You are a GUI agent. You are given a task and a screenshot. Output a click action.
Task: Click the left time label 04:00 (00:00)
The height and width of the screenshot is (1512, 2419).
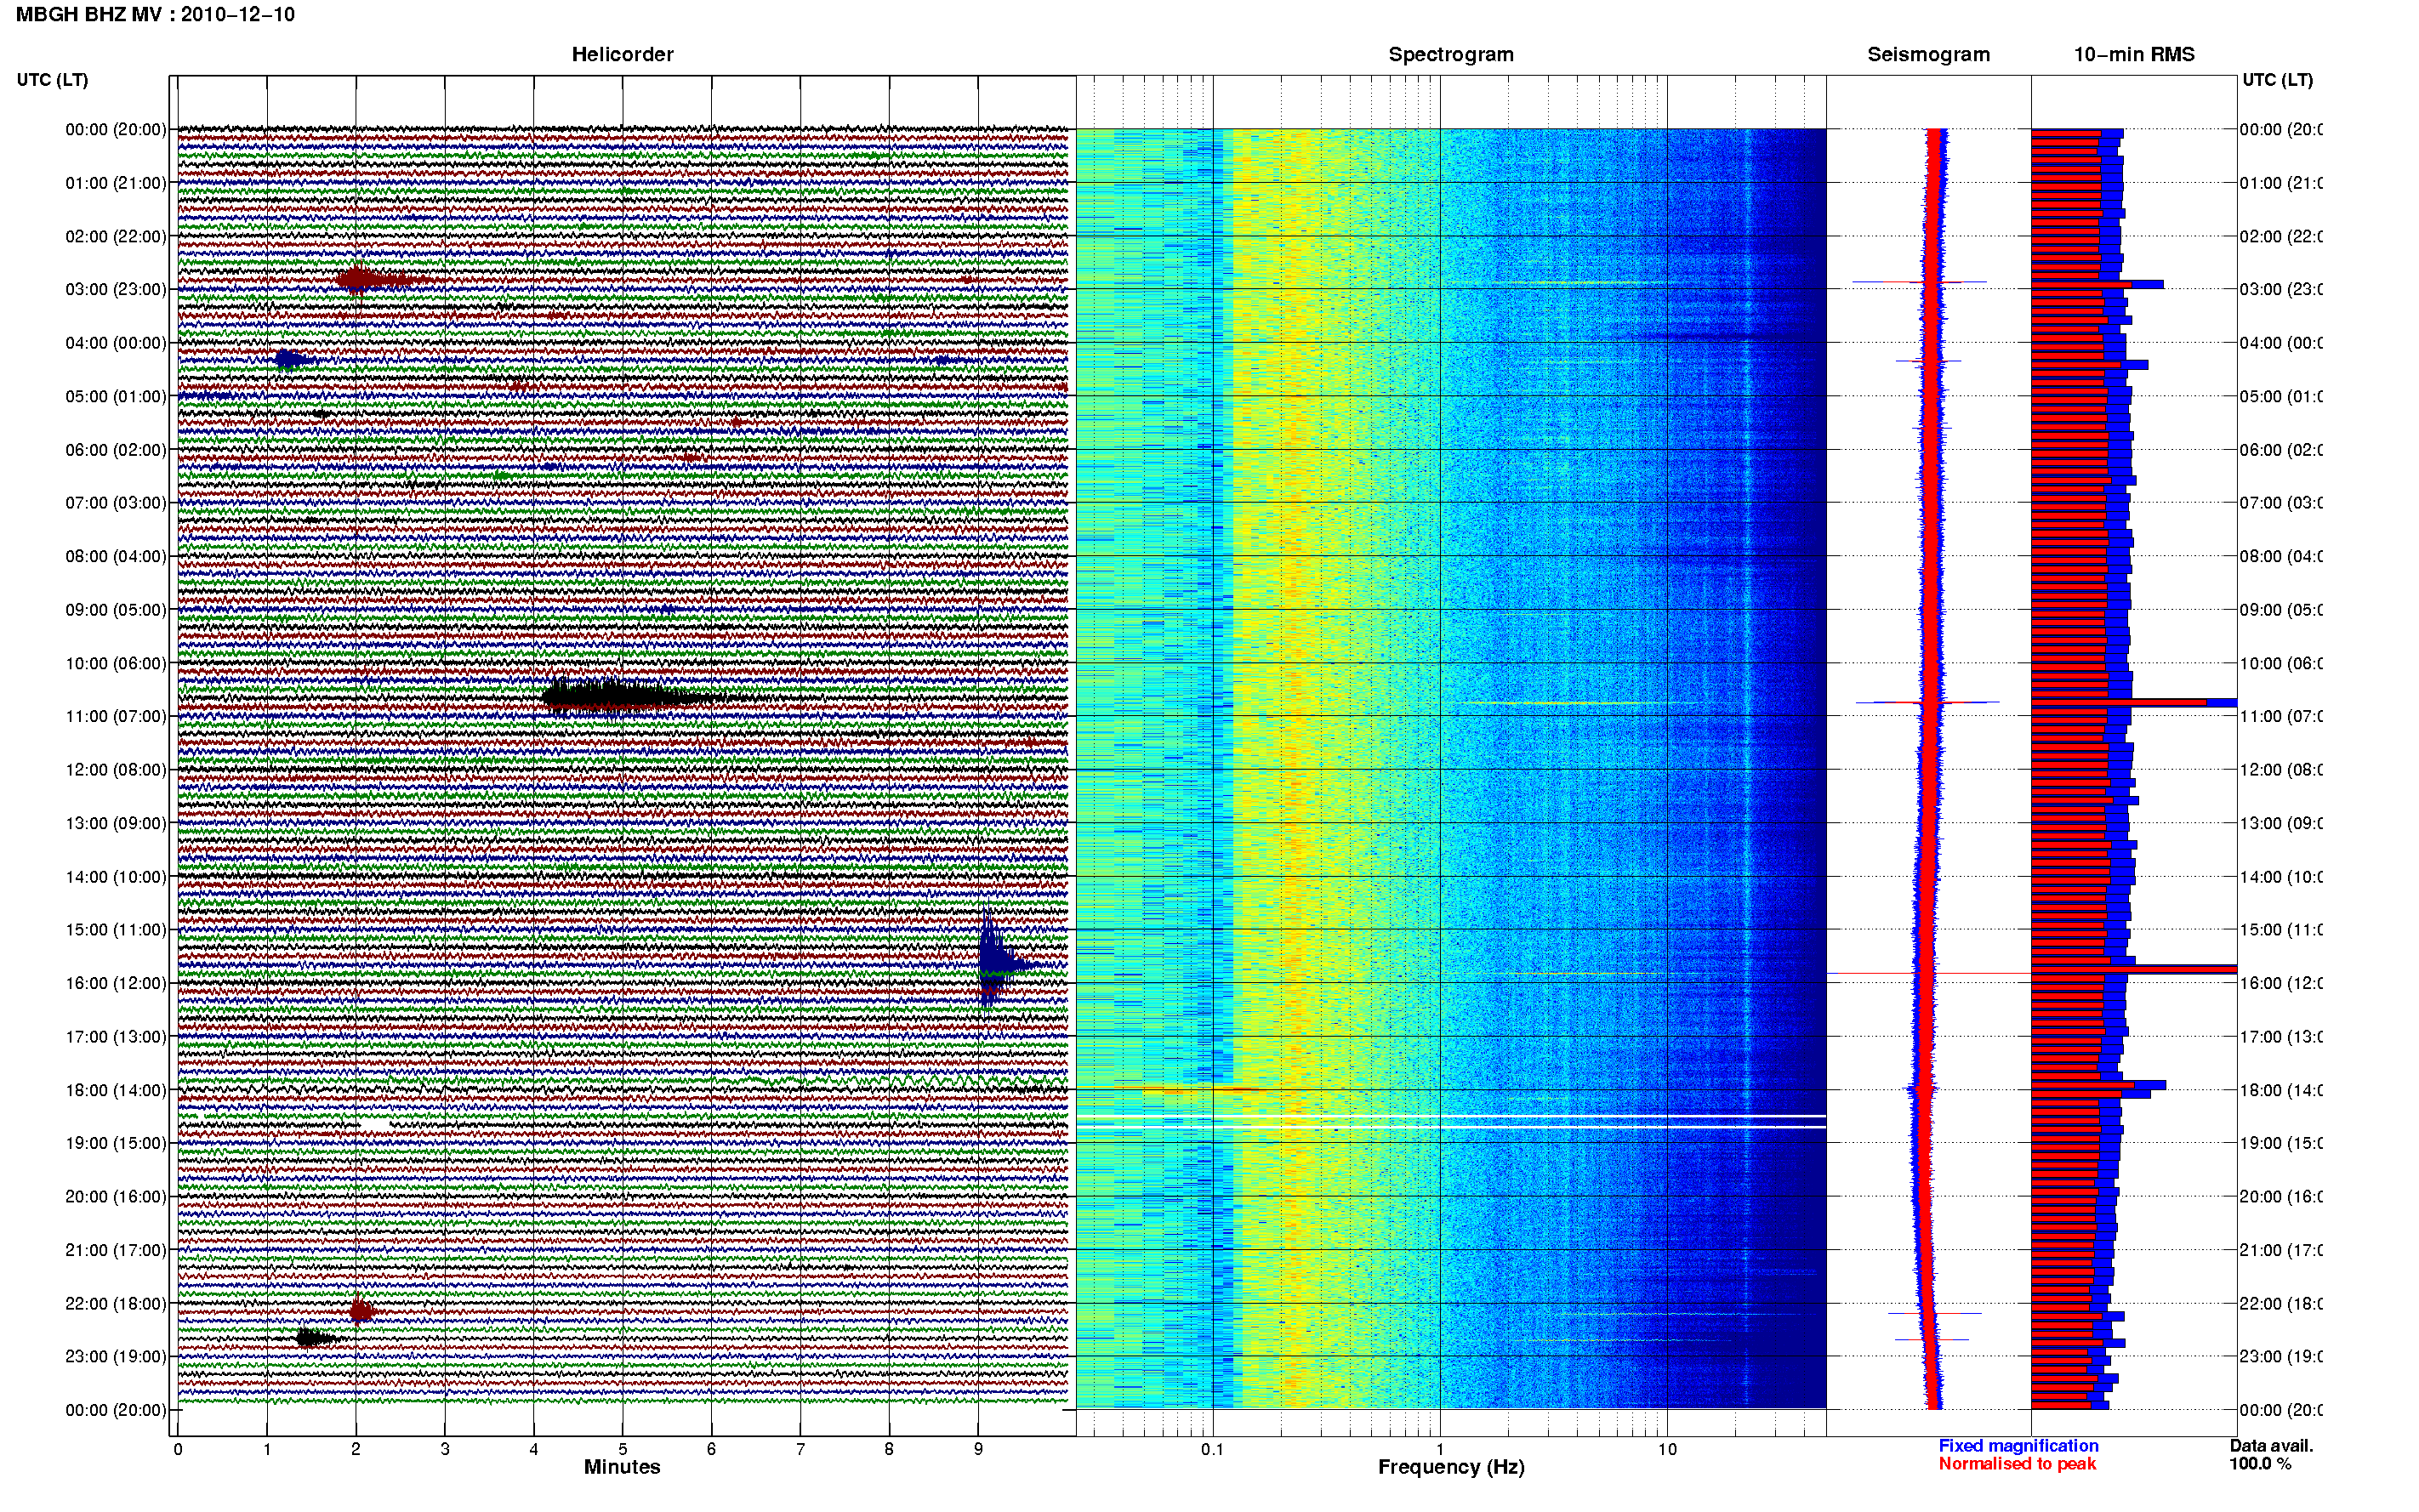(x=116, y=343)
